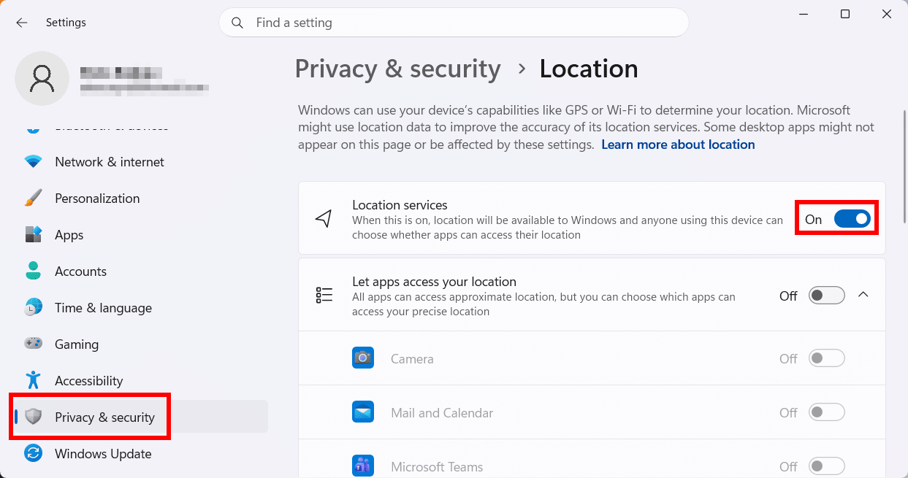Click the Camera app name
The image size is (908, 478).
[x=412, y=359]
